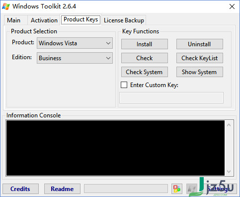
Task: Click the console scrollbar down arrow
Action: 229,171
